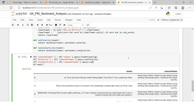Open the Kernel menu
Image resolution: width=194 pixels, height=109 pixels.
pyautogui.click(x=58, y=20)
